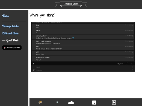Select aiel's 'great site!' message
Screen dimensions: 142x106
(83, 53)
